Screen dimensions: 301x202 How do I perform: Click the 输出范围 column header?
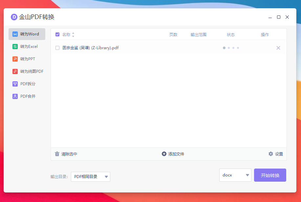[x=198, y=35]
